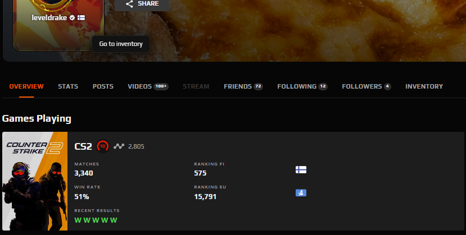466x235 pixels.
Task: Click the 3,340 matches value
Action: (x=84, y=173)
